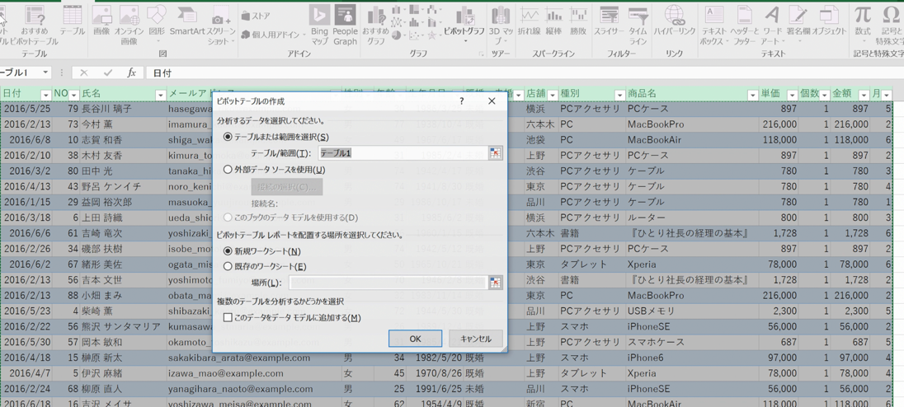904x407 pixels.
Task: Expand the name box dropdown arrow
Action: (x=45, y=73)
